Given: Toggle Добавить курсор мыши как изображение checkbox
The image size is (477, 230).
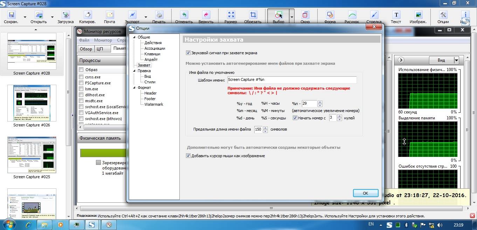Looking at the screenshot, I should pos(188,156).
